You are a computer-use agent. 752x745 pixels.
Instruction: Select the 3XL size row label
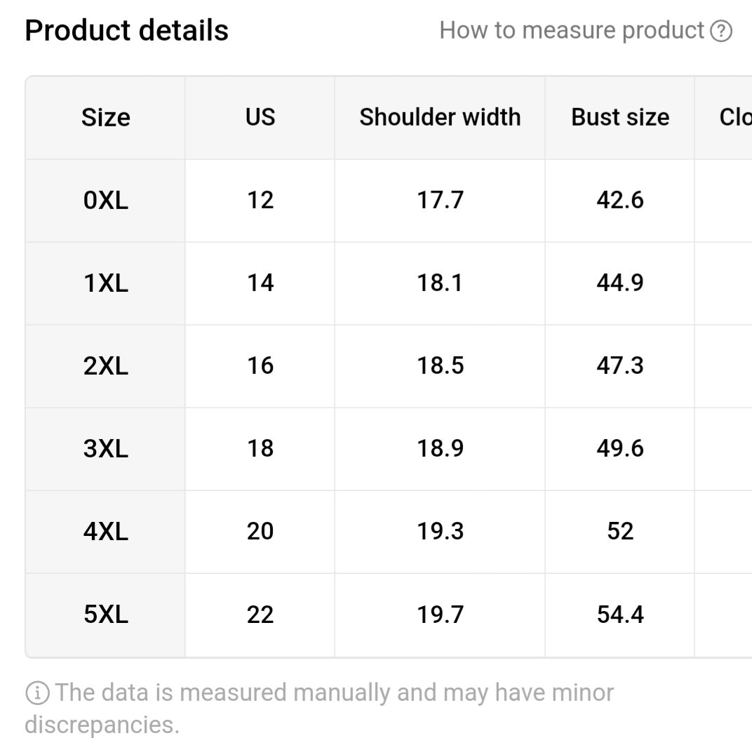coord(105,449)
